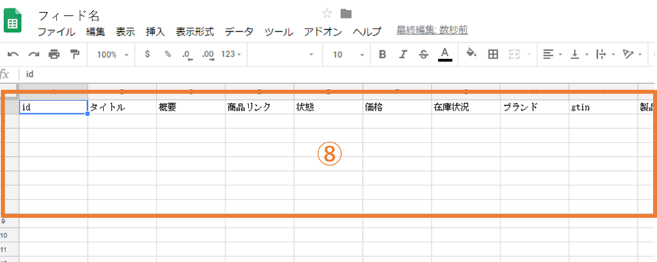Select row 10 header
This screenshot has height=262, width=657.
tap(10, 236)
